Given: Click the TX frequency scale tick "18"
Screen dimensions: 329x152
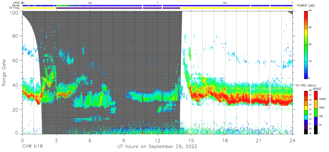Looking at the screenshot, I should 310,91.
